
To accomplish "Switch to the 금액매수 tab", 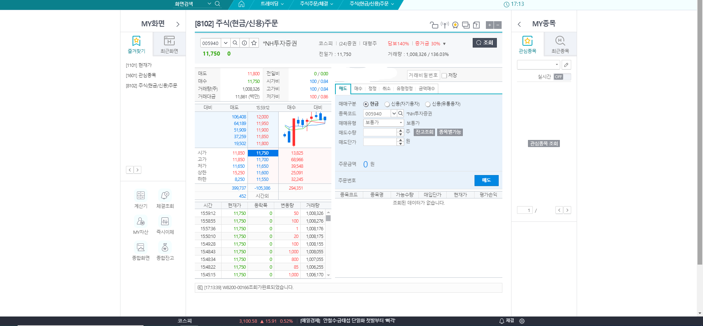I will [427, 89].
